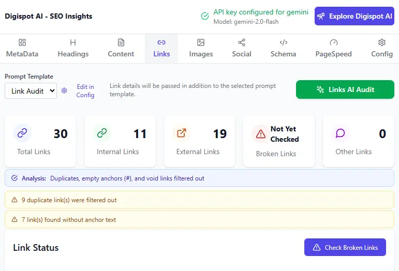Click the Other Links speech bubble icon
This screenshot has height=271, width=399.
click(340, 133)
